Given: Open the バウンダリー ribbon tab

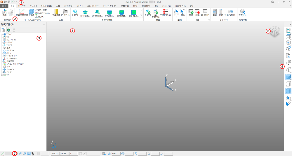Looking at the screenshot, I should 69,6.
